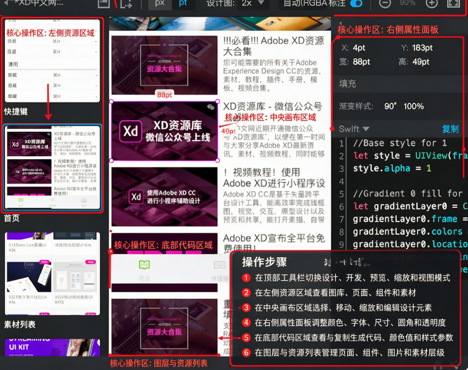Click the title !!!必看!!! Adobe XD资源大合集
Screen dimensions: 468x370
tap(274, 46)
